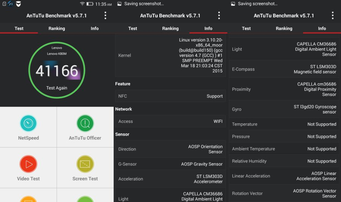Tap the 41166 benchmark score
Viewport: 341px width, 202px height.
click(x=57, y=71)
